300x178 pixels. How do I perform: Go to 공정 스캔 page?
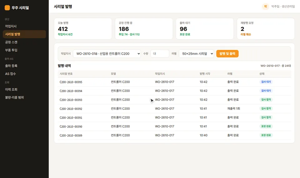[x=24, y=42]
